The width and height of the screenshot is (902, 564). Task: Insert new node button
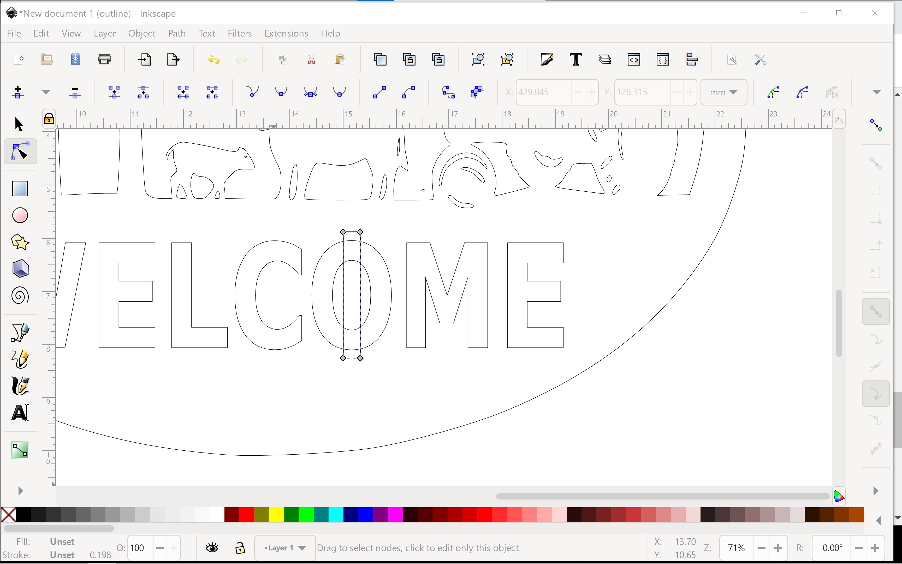point(17,92)
